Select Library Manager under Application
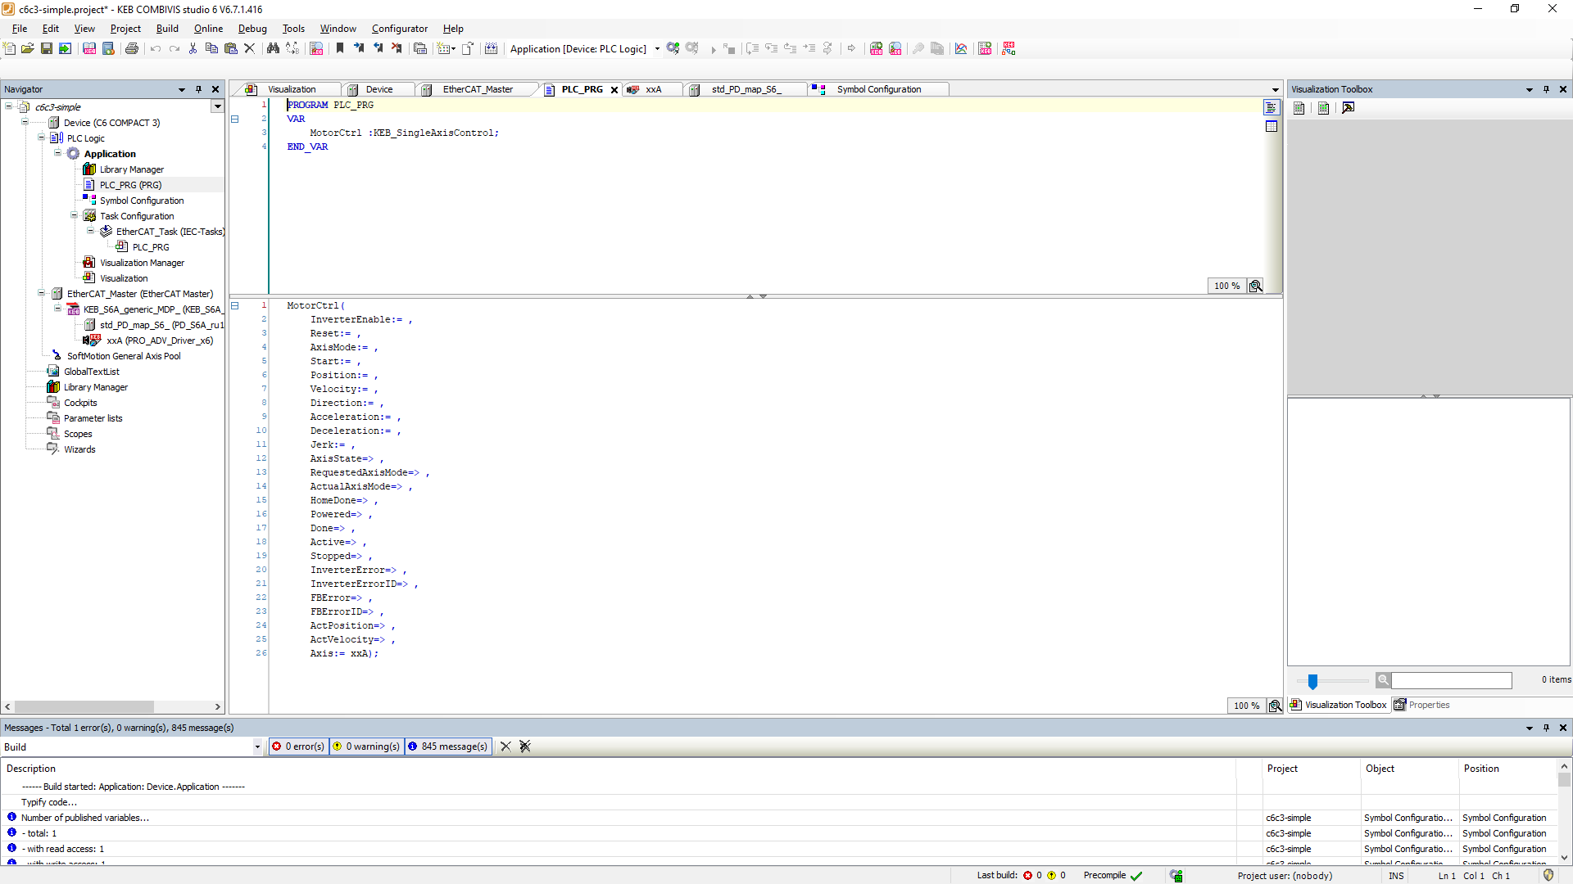 tap(131, 169)
